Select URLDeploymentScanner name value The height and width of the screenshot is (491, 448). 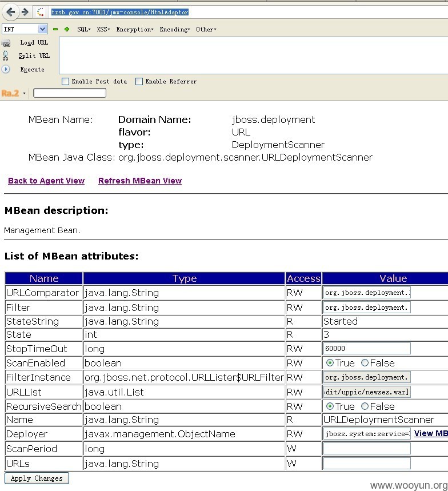[378, 420]
